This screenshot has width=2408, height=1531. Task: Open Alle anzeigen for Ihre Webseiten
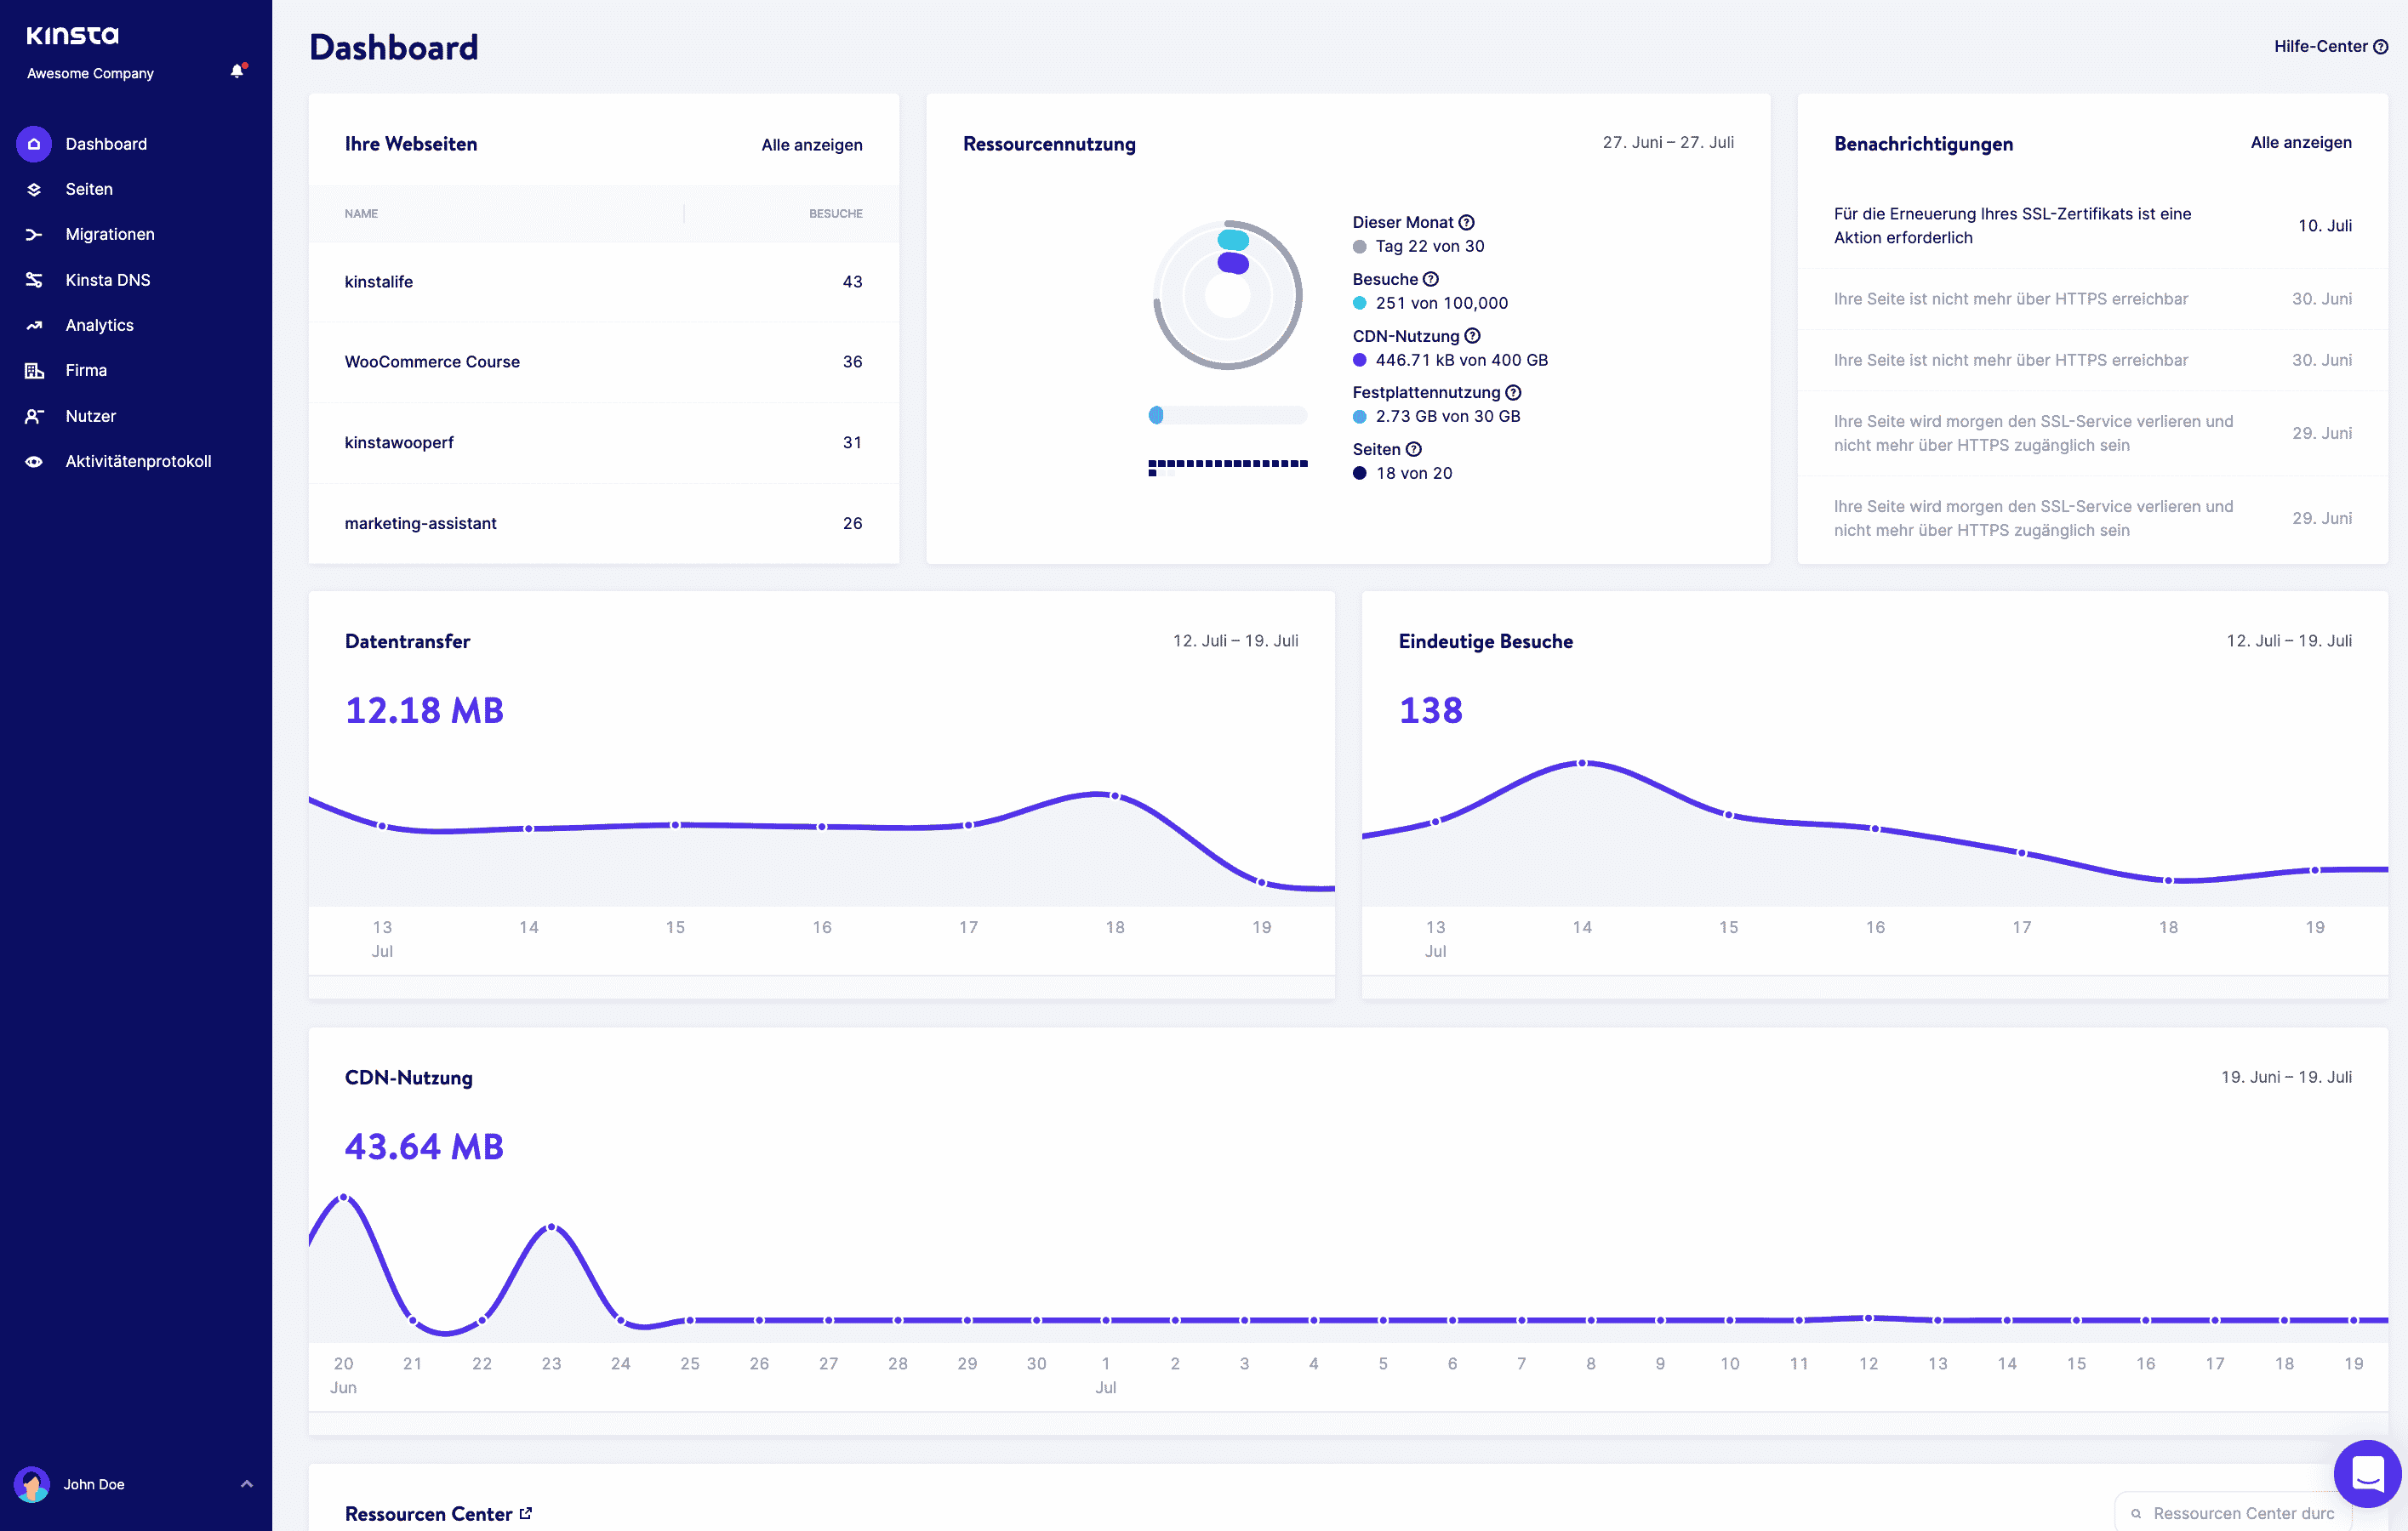tap(811, 144)
